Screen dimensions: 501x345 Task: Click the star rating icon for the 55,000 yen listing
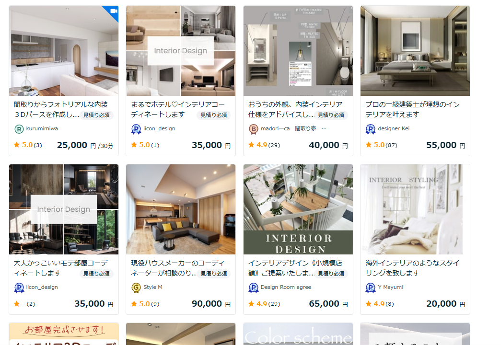(369, 145)
